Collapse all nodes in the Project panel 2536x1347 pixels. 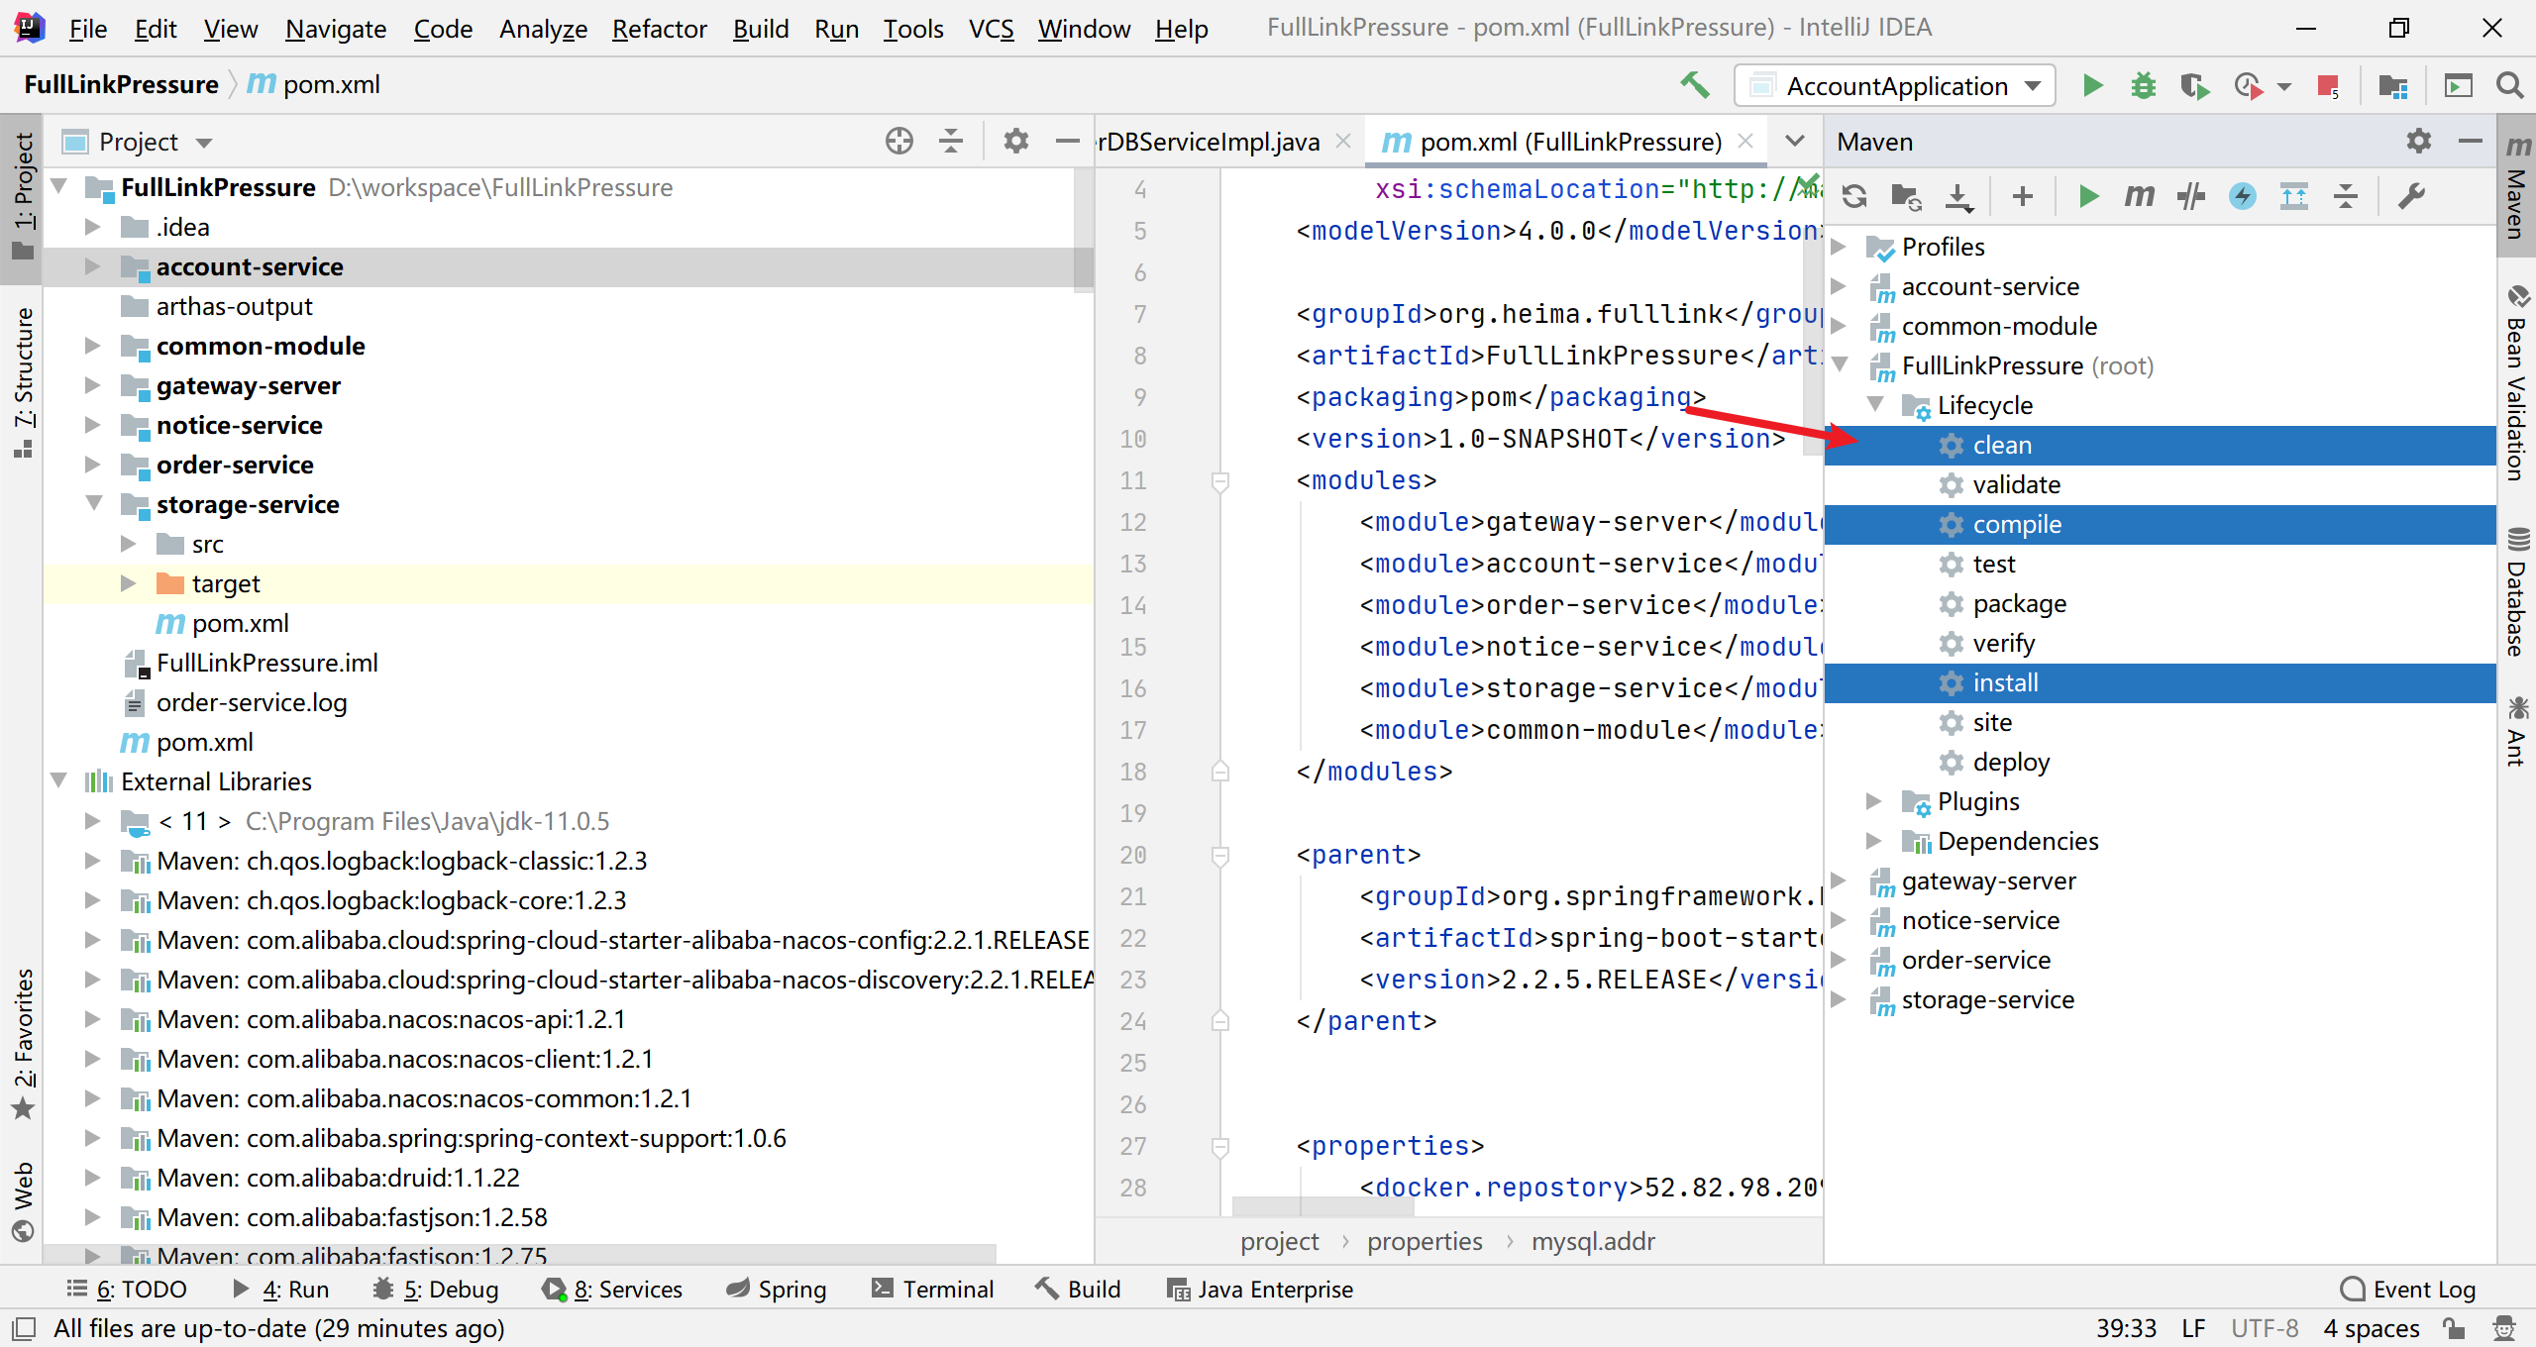pos(951,142)
